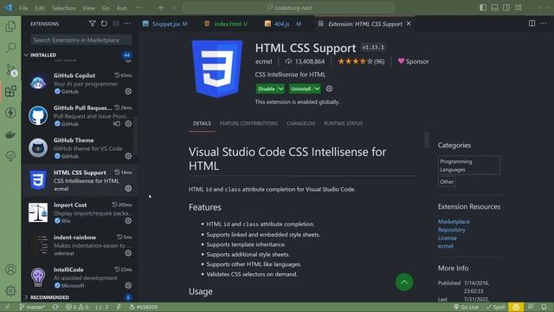Open the Selection menu
The width and height of the screenshot is (554, 312).
pyautogui.click(x=63, y=8)
